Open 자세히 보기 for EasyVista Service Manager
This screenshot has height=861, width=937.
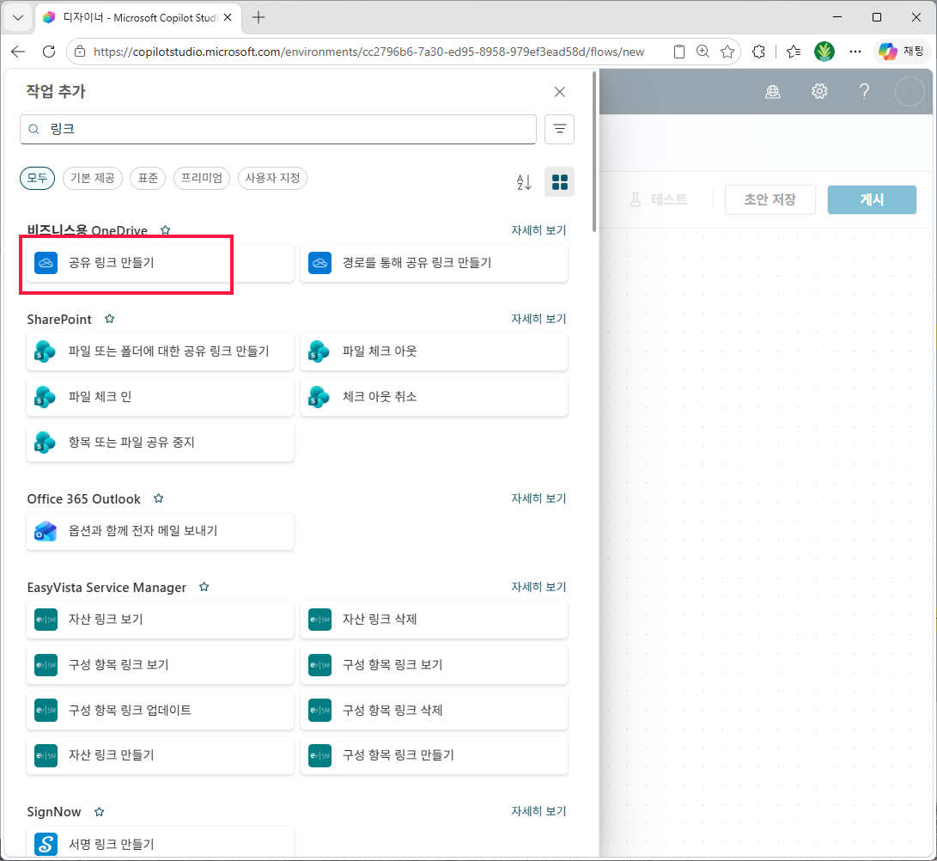tap(538, 587)
